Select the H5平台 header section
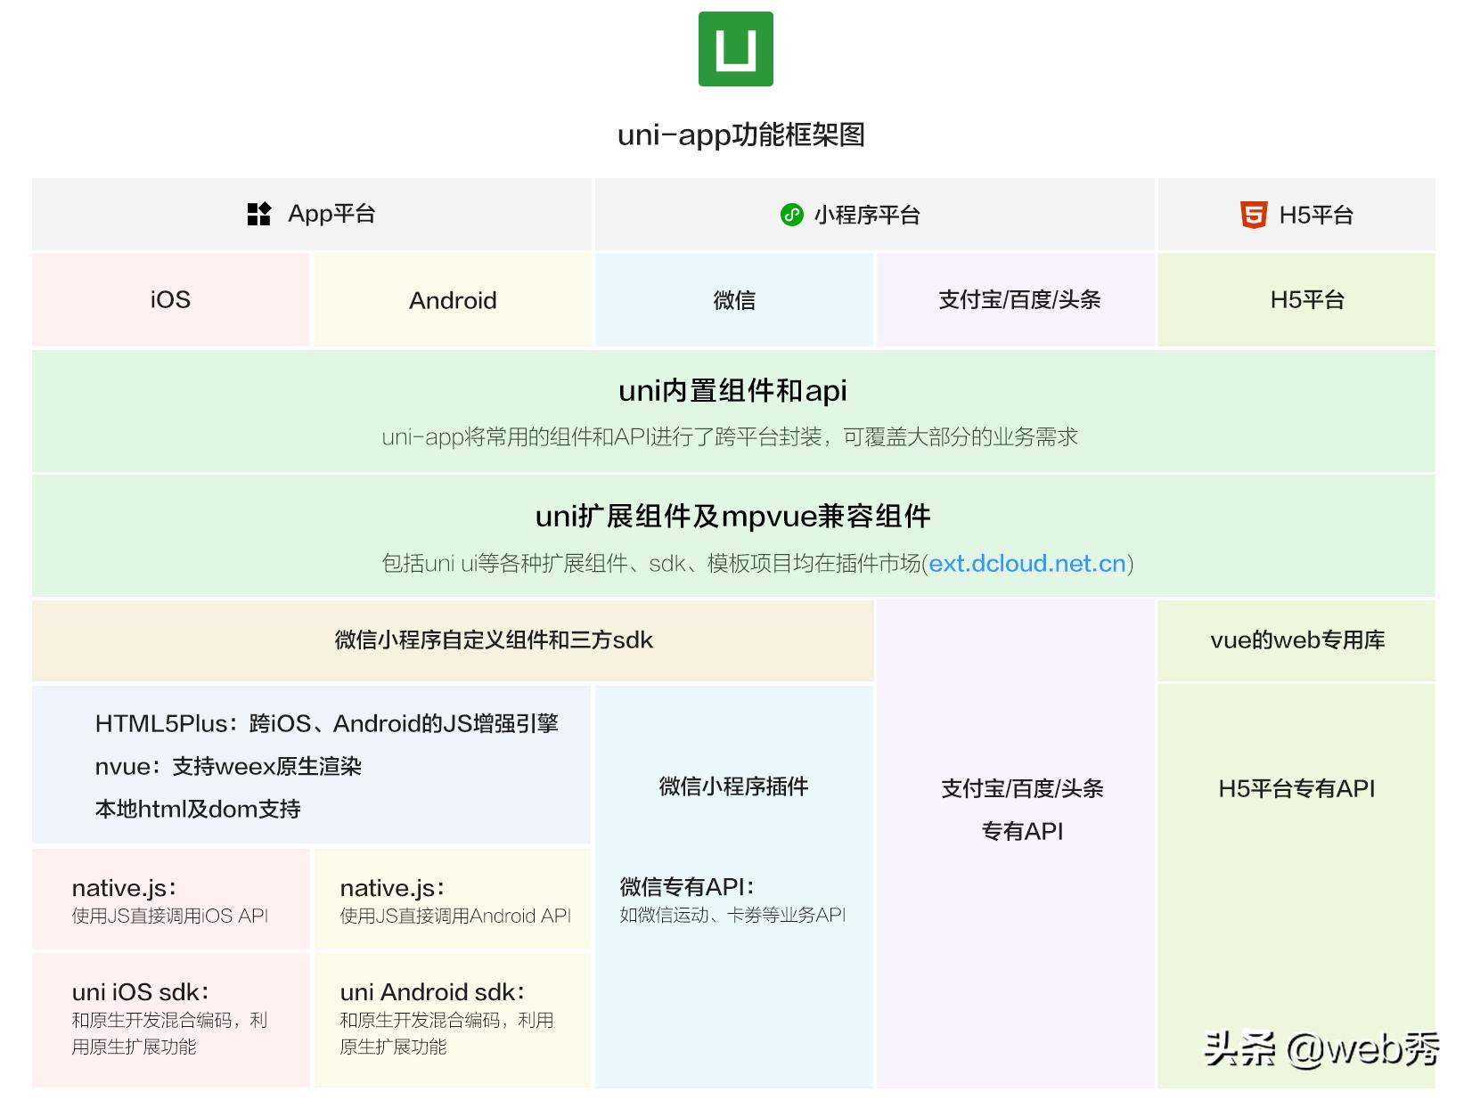 [x=1296, y=214]
